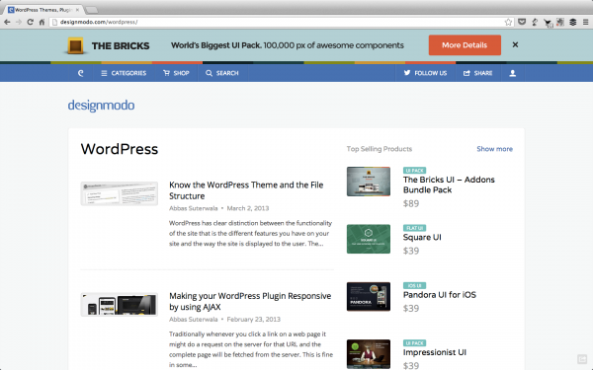
Task: Click the Pandora UI thumbnail
Action: tap(369, 297)
